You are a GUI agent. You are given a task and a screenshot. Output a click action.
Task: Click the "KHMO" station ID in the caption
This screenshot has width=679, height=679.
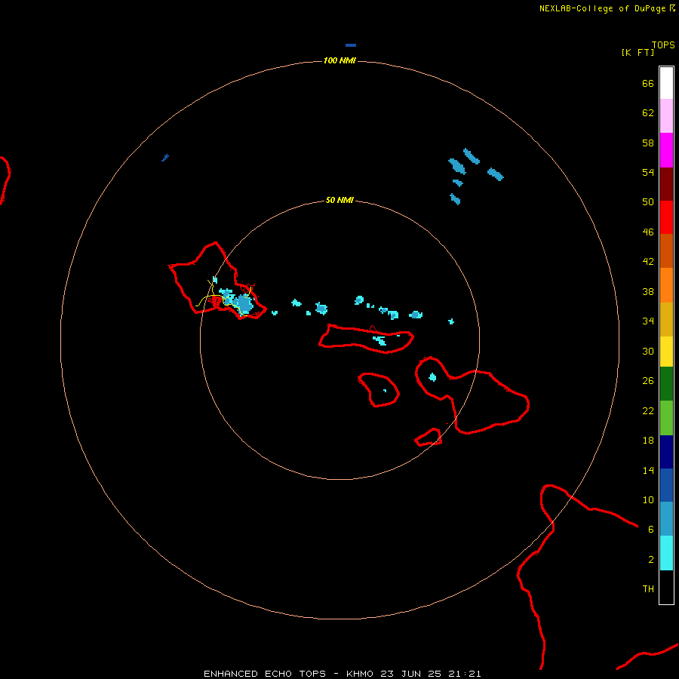coord(359,674)
